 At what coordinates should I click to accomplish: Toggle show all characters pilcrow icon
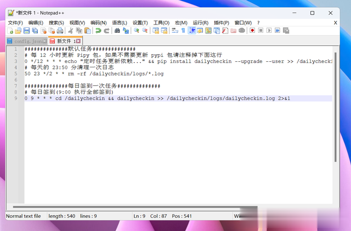(x=183, y=31)
